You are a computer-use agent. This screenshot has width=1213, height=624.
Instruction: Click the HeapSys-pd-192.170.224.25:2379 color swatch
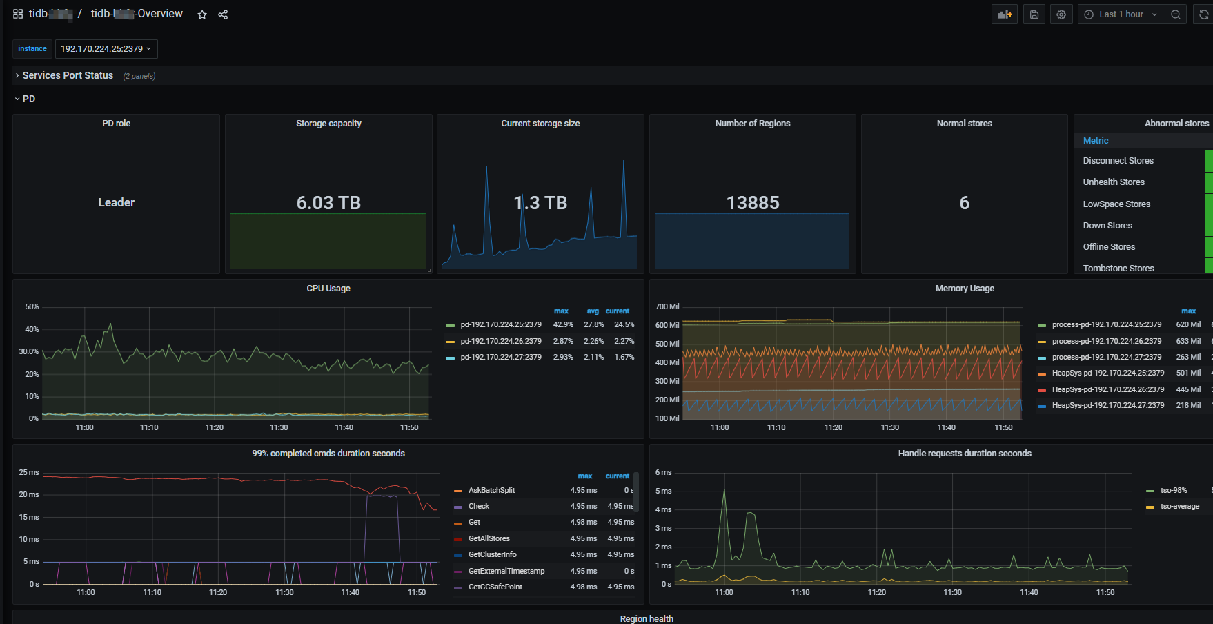tap(1042, 373)
